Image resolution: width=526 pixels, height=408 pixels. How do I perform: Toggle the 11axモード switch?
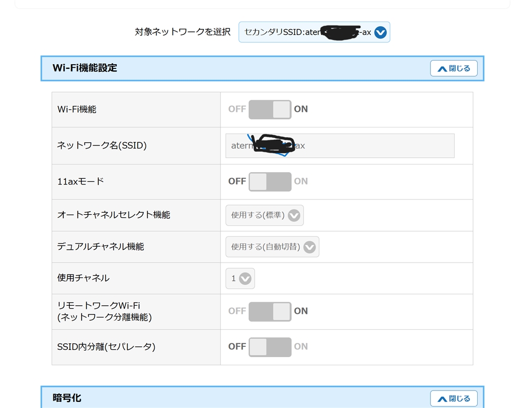270,181
